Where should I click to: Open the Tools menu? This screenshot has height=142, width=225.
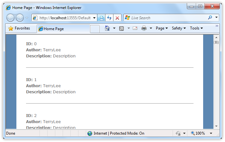pos(196,28)
